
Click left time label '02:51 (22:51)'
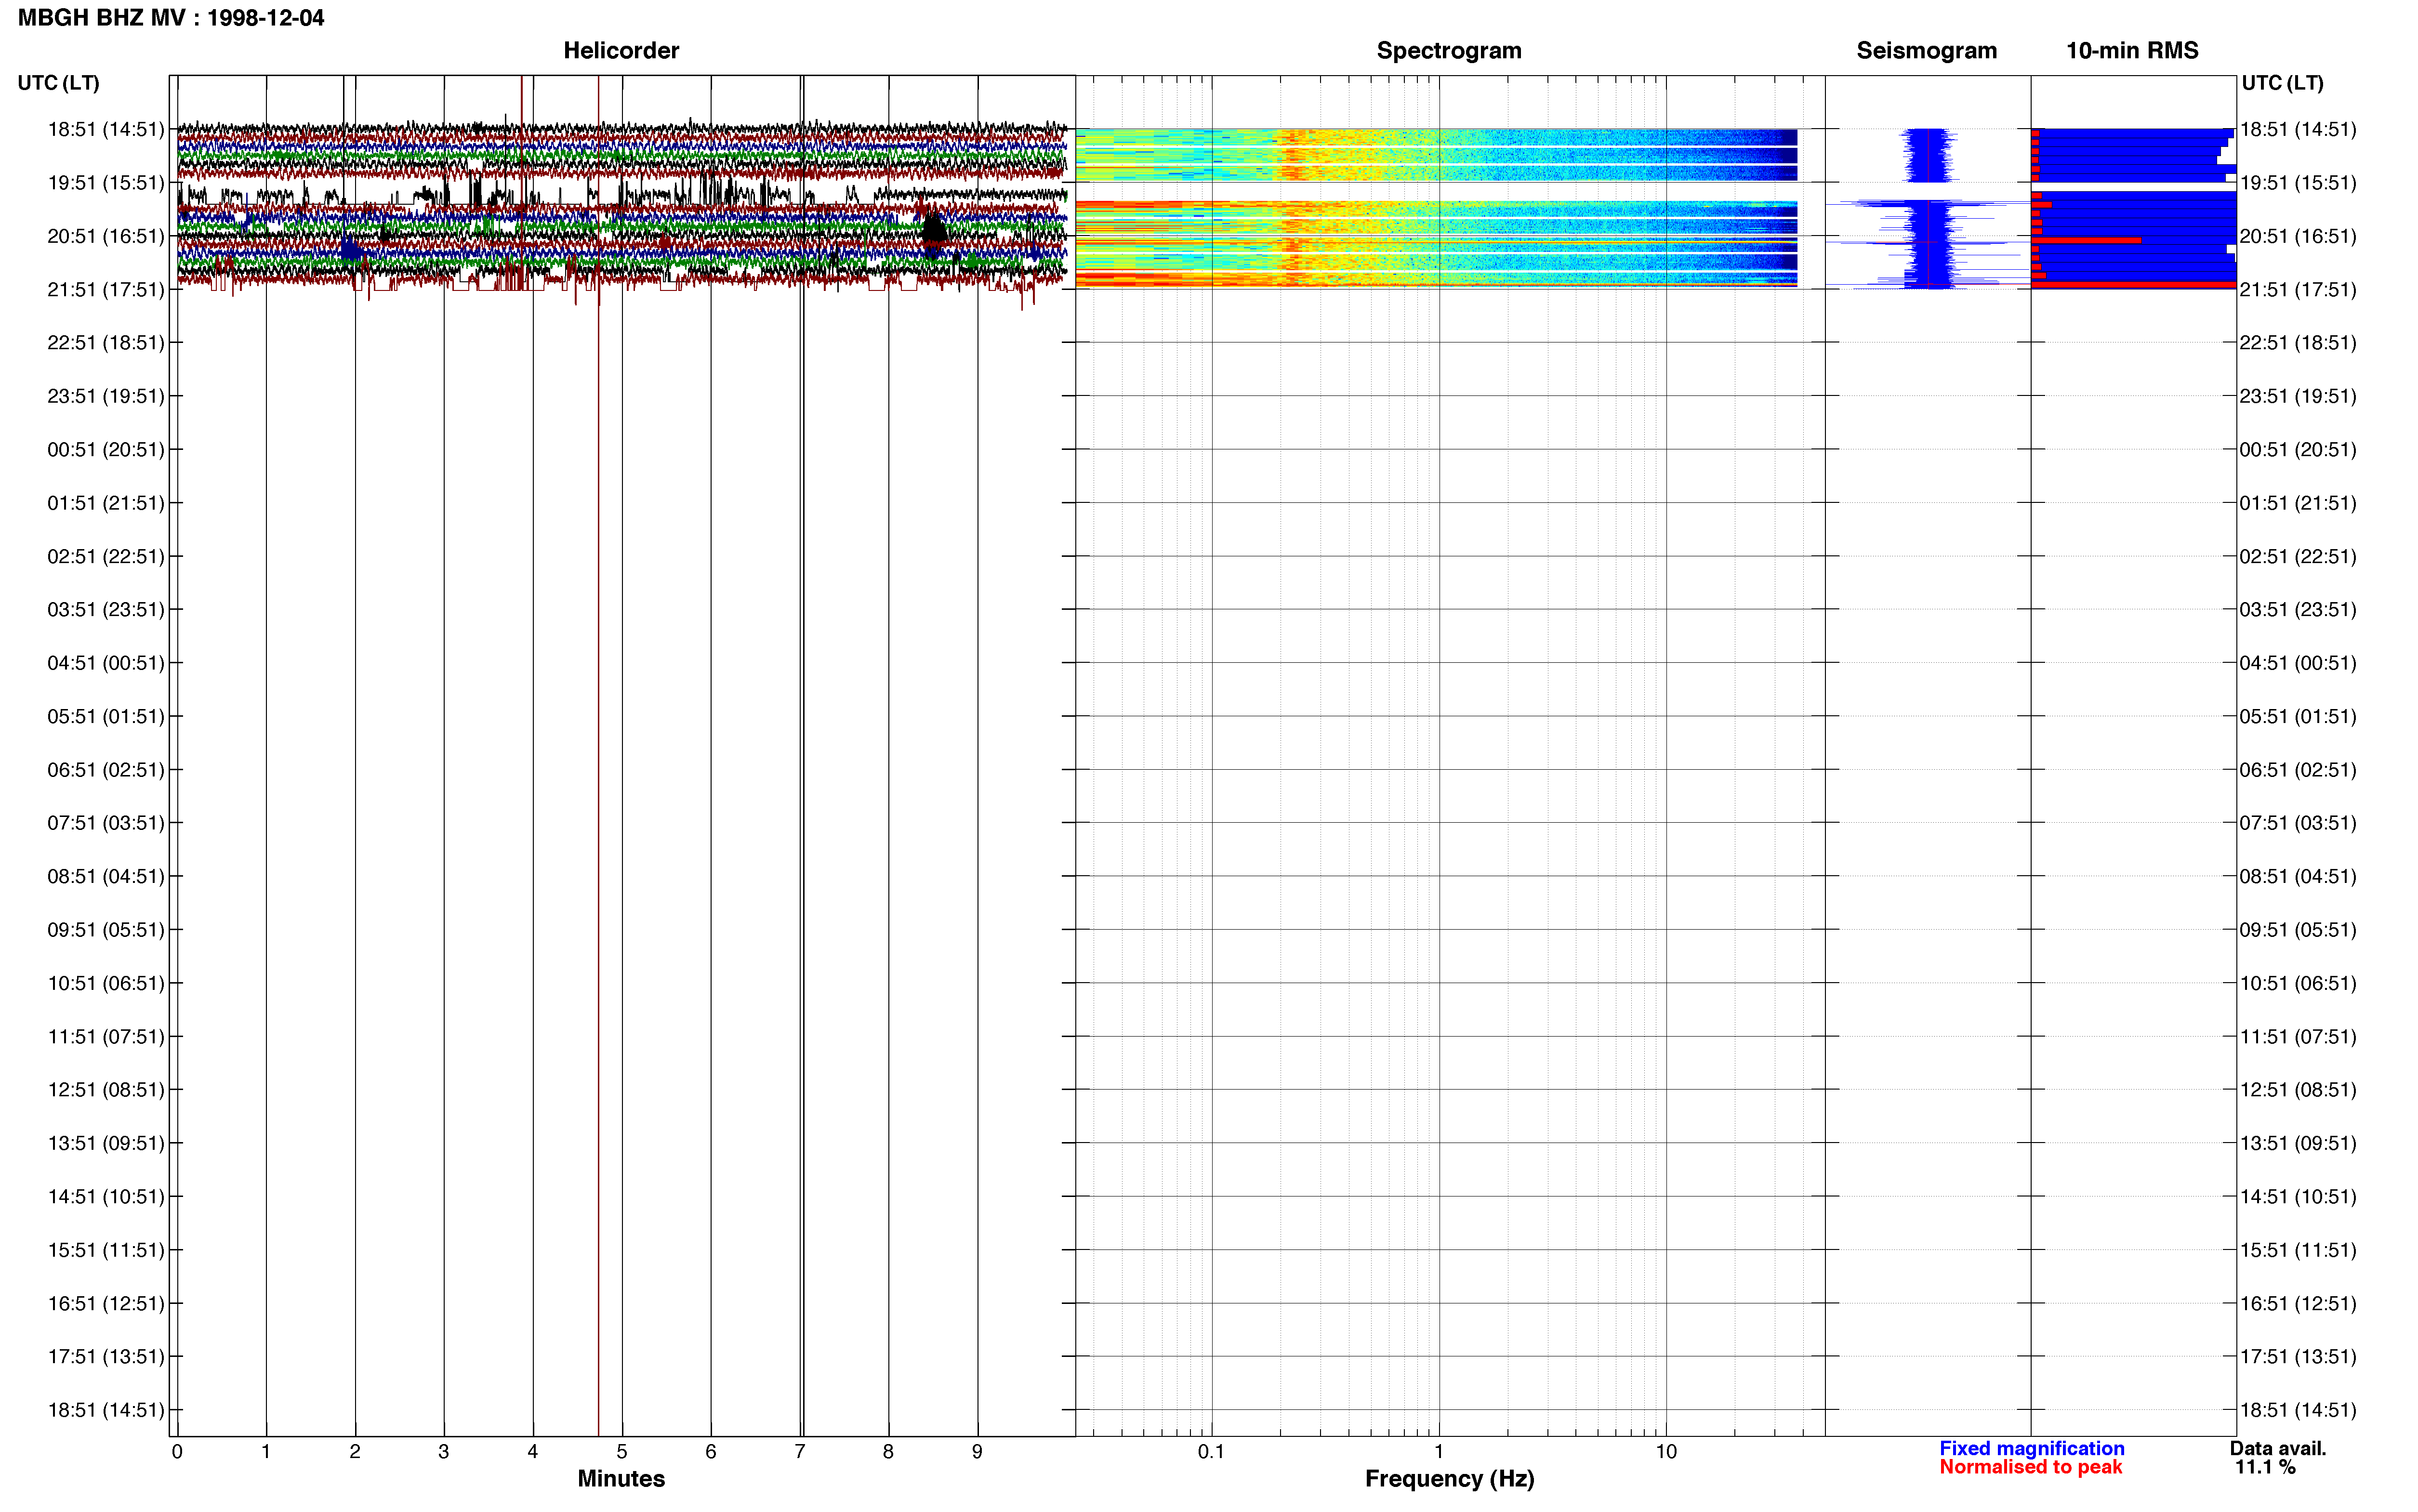coord(106,556)
